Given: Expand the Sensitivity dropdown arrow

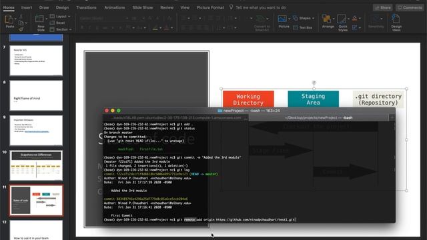Looking at the screenshot, I should tap(382, 19).
